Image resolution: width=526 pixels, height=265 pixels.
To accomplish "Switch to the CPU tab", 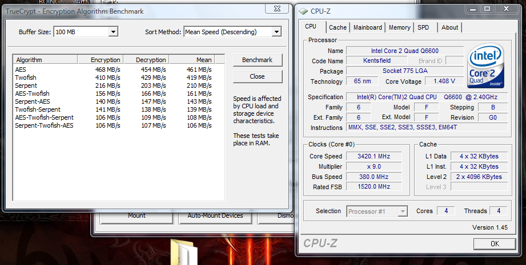I will click(x=311, y=26).
